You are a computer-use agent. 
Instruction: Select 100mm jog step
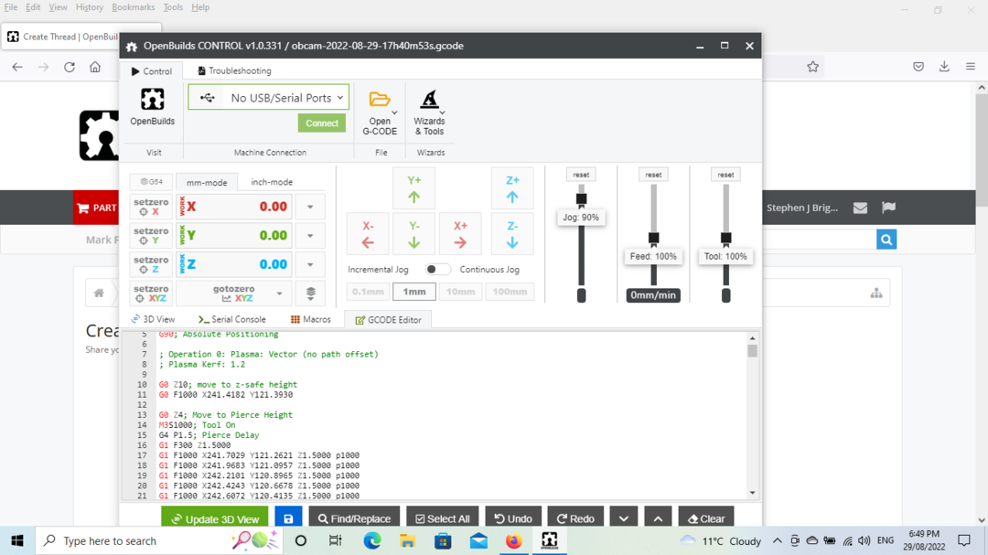pos(510,292)
